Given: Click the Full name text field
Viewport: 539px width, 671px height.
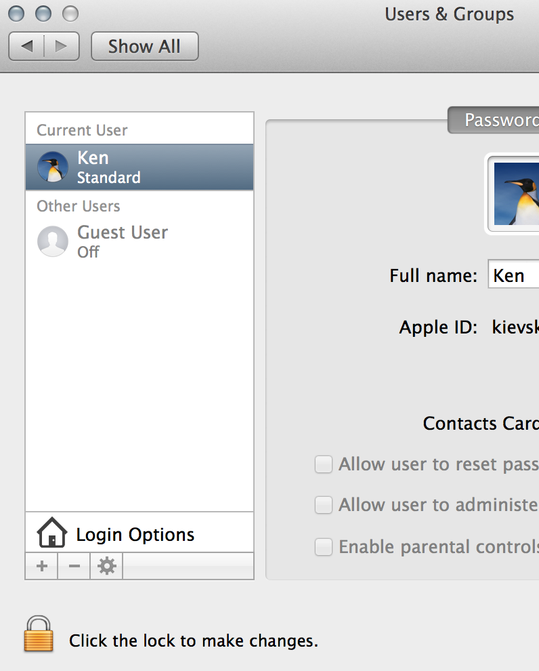Looking at the screenshot, I should point(515,275).
